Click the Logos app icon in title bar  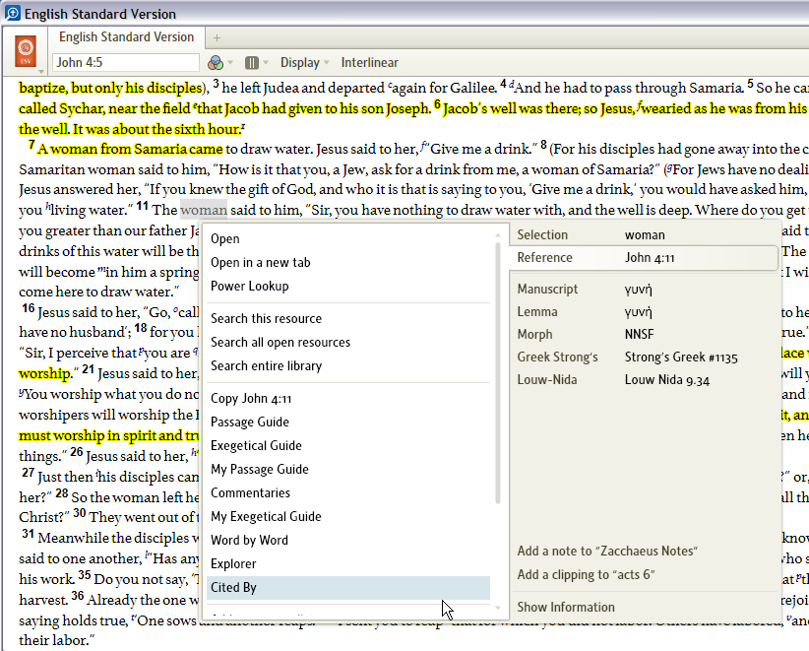(x=13, y=13)
